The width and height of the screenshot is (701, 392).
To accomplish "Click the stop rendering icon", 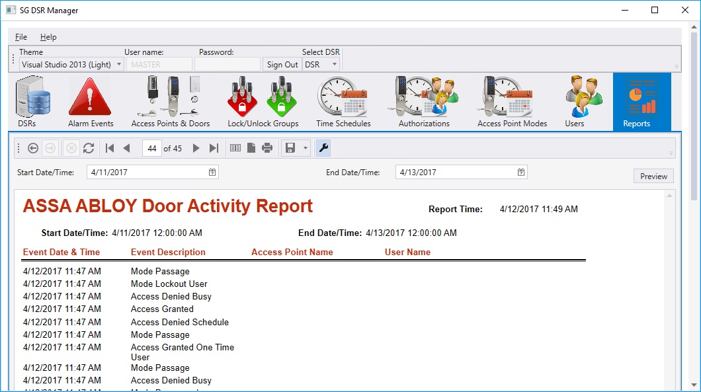I will pos(71,148).
